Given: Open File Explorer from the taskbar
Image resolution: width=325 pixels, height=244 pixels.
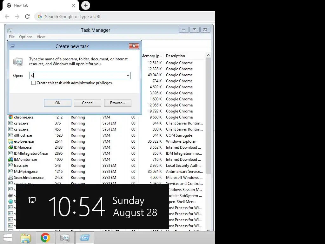Looking at the screenshot, I should 26,238.
